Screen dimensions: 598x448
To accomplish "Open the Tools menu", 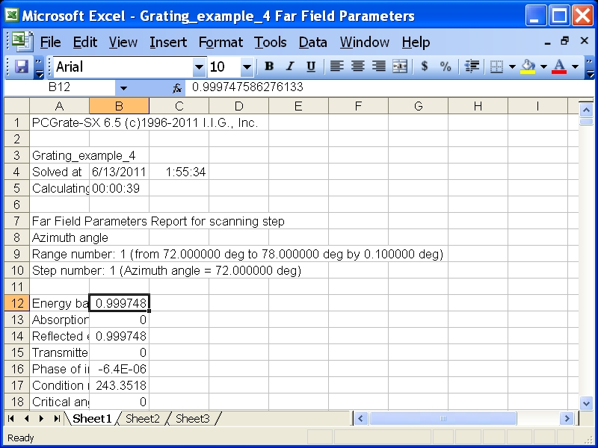I will 271,42.
